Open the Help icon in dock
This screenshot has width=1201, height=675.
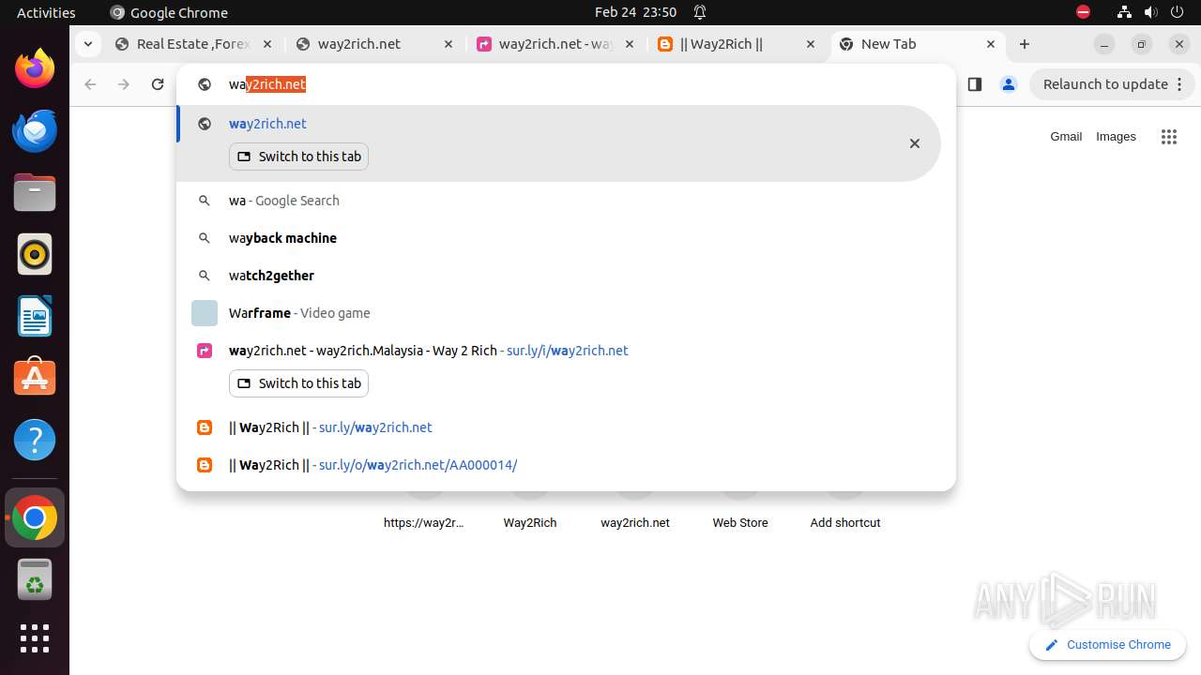[x=35, y=440]
